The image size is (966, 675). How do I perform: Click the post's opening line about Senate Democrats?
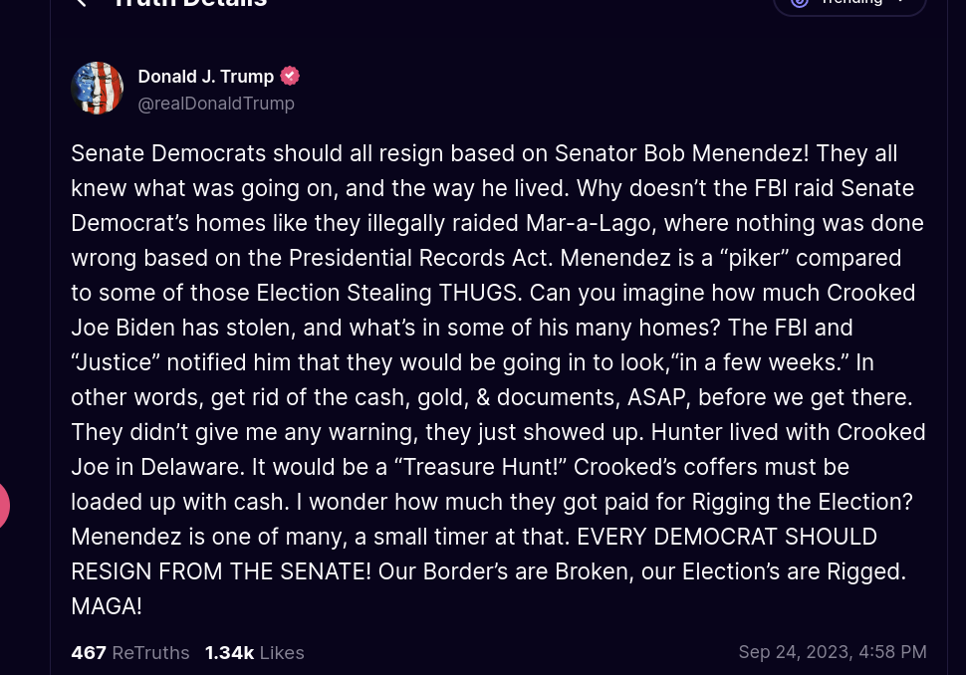tap(484, 153)
